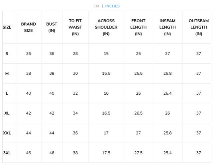
Task: Click the ACROSS SHOULDER column header
Action: [106, 27]
